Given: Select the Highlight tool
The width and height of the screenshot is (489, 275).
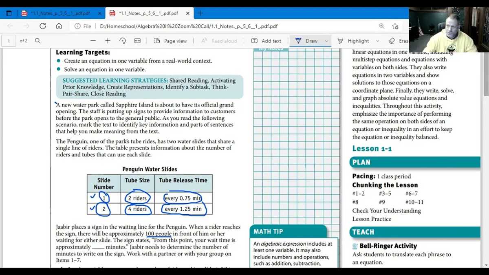Looking at the screenshot, I should [x=353, y=41].
